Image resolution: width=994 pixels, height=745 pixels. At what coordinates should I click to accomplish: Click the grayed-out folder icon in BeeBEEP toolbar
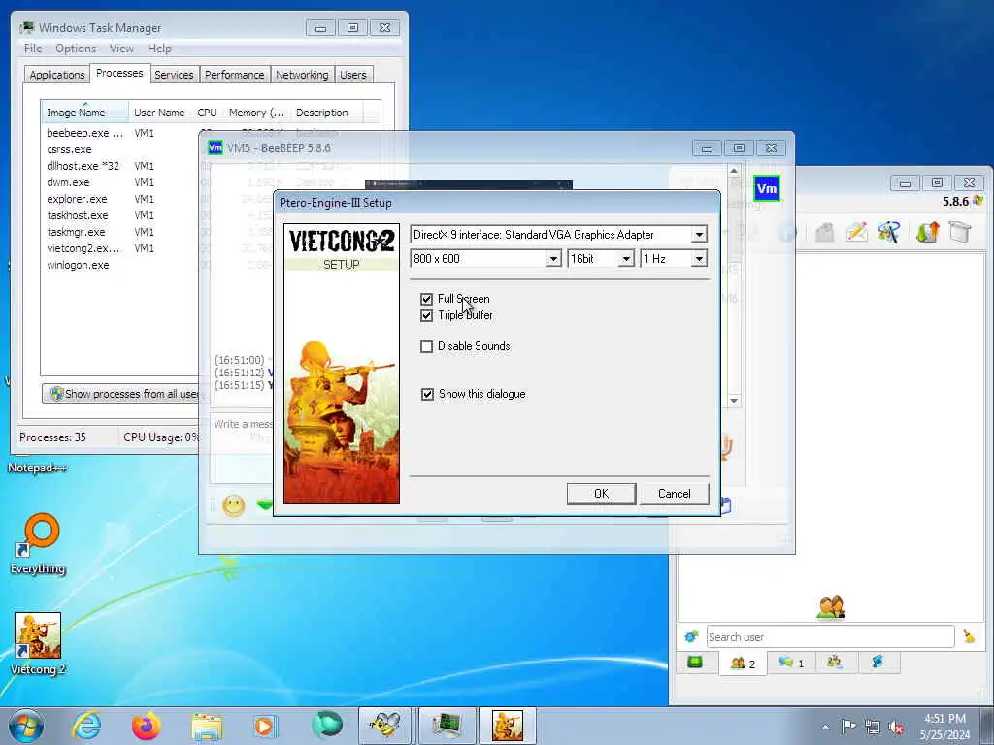(x=824, y=233)
